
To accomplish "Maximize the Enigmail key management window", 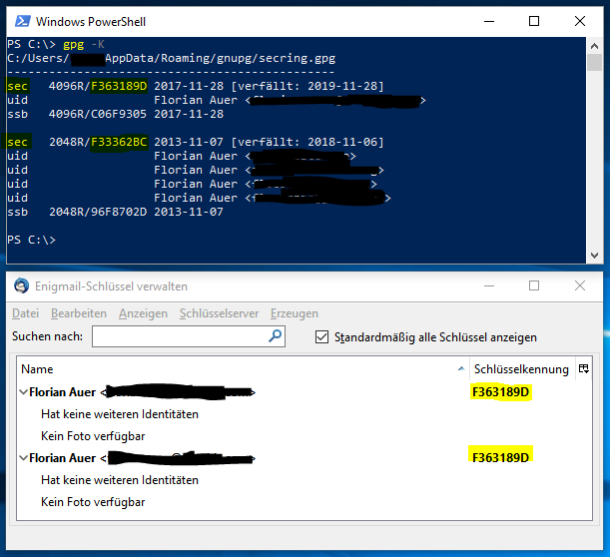I will pos(534,285).
